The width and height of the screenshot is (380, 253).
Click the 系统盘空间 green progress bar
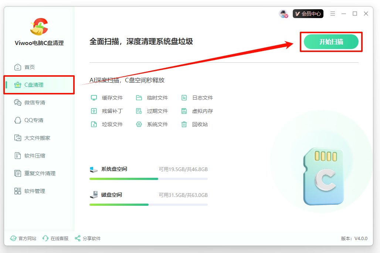coord(123,178)
